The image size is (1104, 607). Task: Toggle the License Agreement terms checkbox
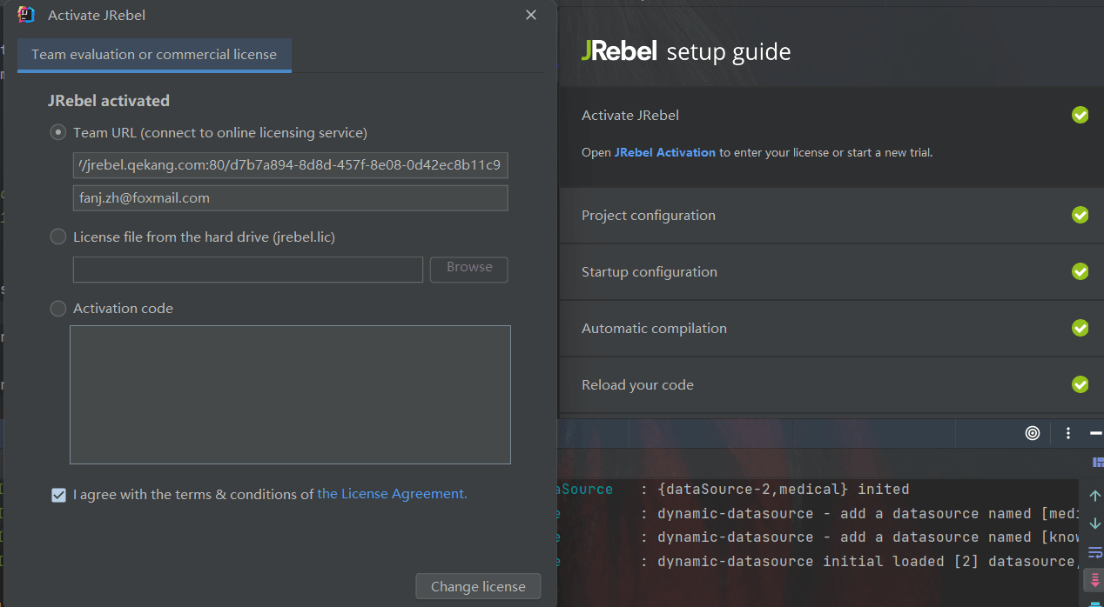58,495
